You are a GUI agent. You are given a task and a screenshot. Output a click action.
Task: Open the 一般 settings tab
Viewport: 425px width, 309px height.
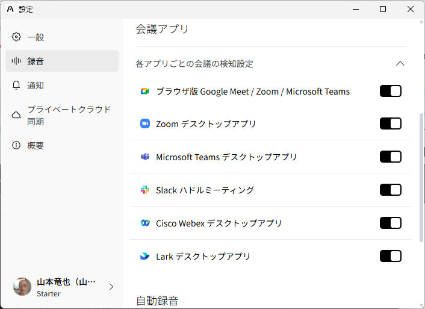36,37
